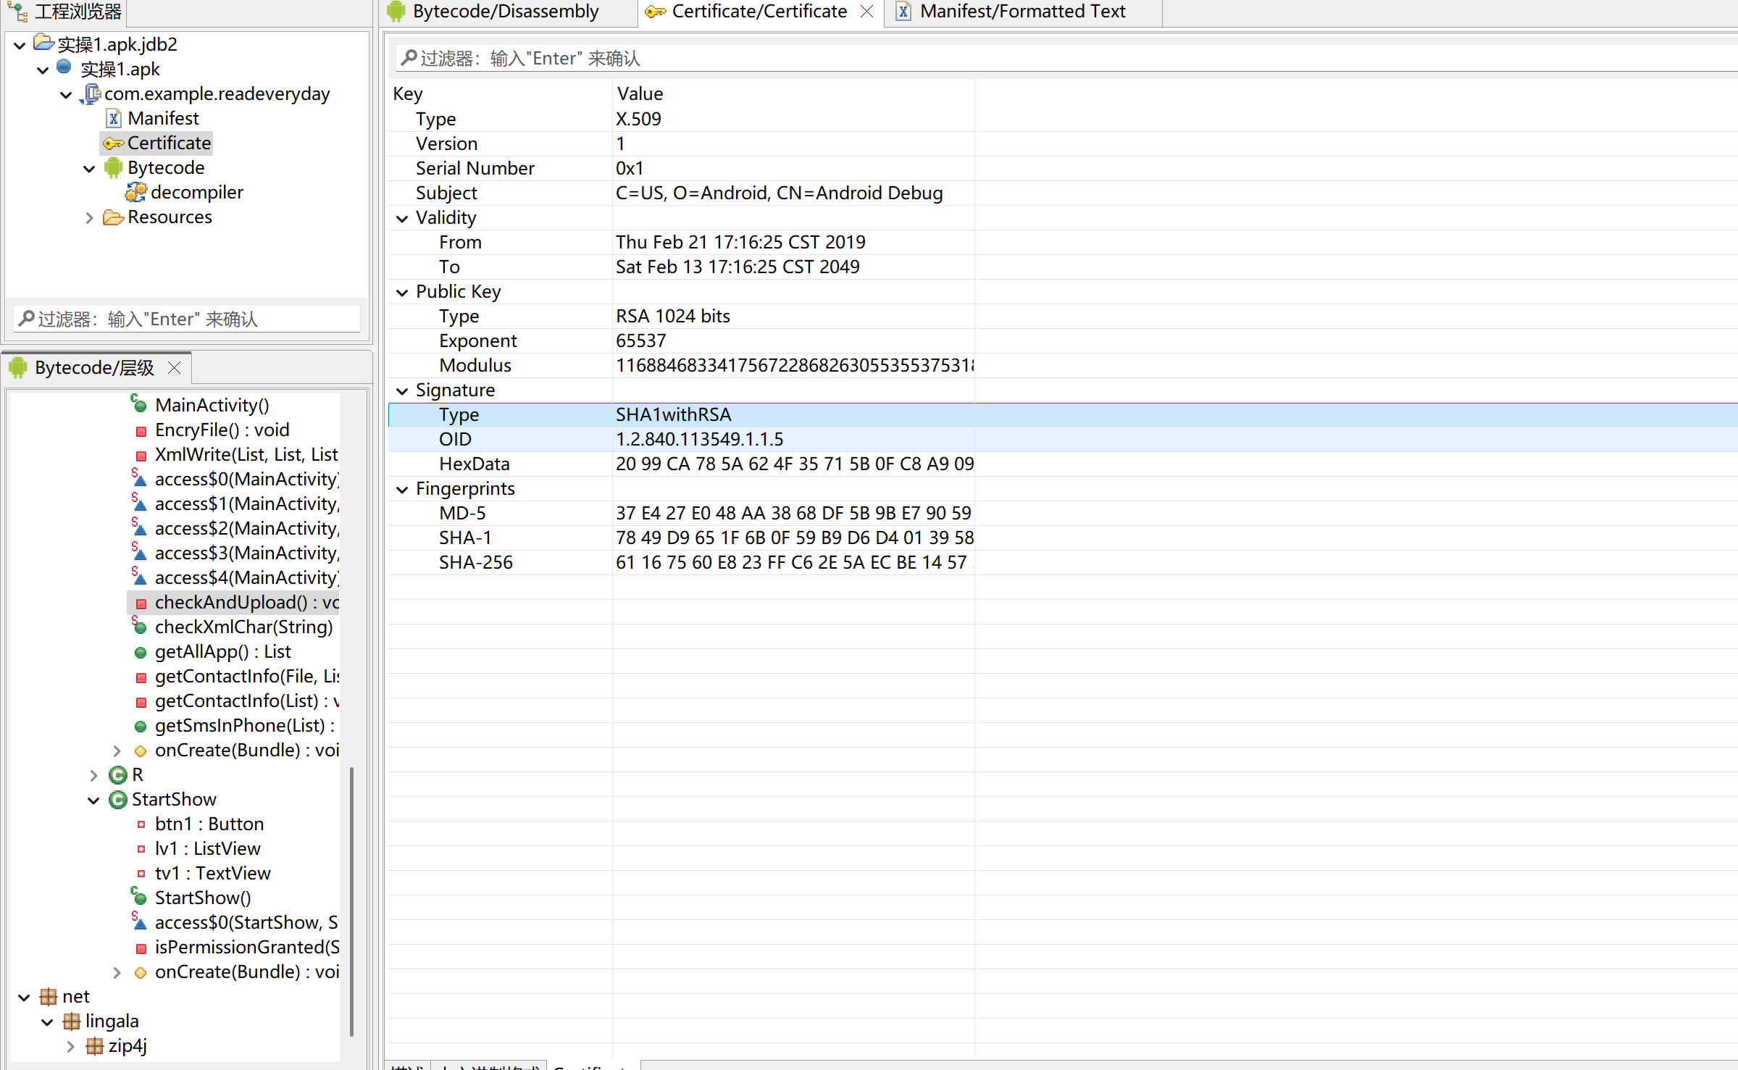Click the Manifest XML file icon
This screenshot has height=1070, width=1738.
(113, 119)
